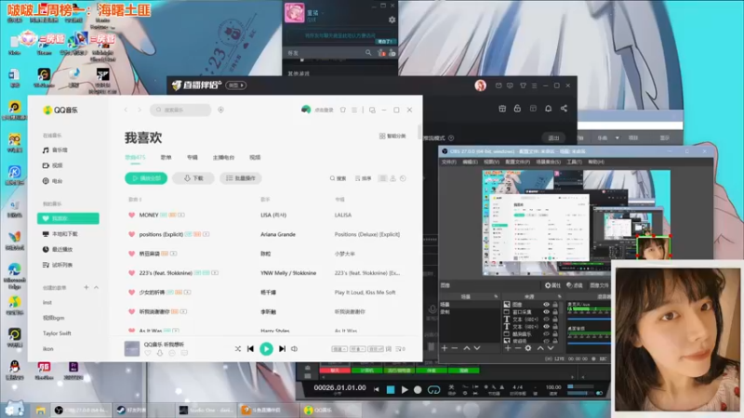
Task: Click the OBS properties button with gear
Action: coord(552,285)
